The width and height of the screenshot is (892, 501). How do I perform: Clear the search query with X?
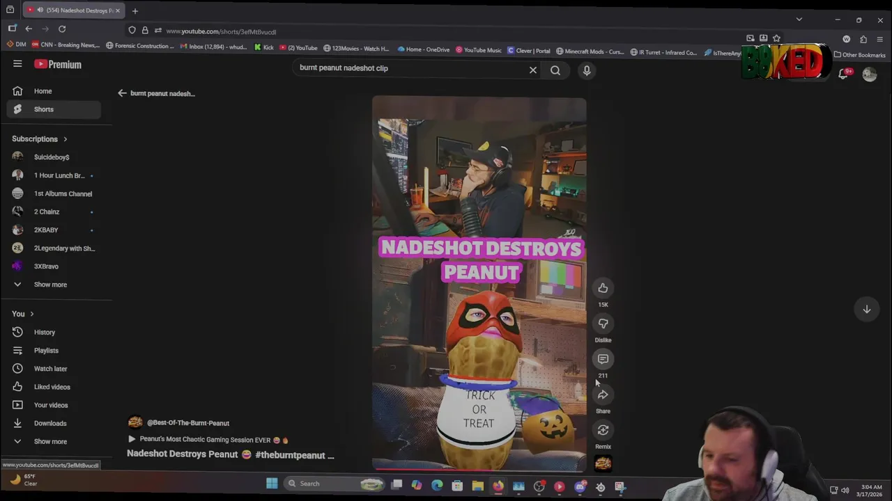[x=533, y=70]
